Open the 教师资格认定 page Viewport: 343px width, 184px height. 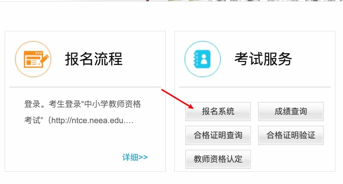(x=218, y=159)
